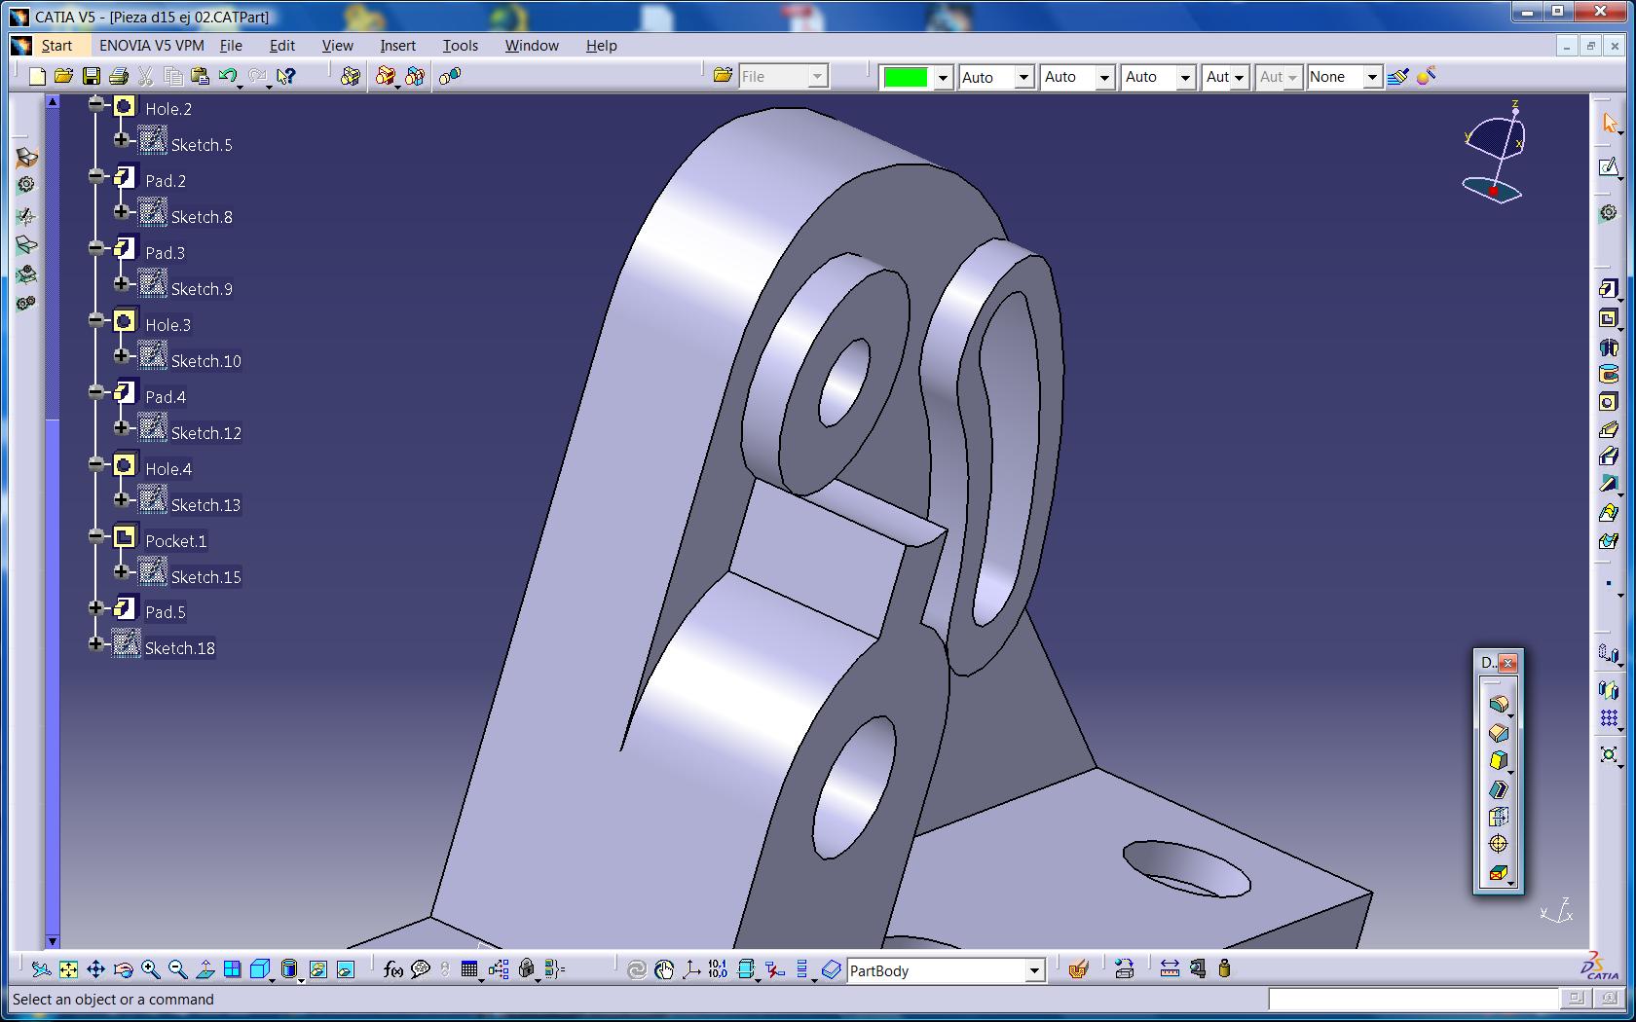Open the first Auto dropdown after the color
Viewport: 1636px width, 1022px height.
pos(1023,77)
